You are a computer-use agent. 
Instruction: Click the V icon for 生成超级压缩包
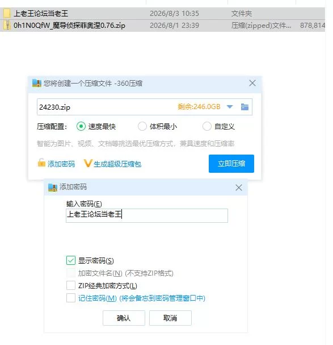[x=87, y=163]
